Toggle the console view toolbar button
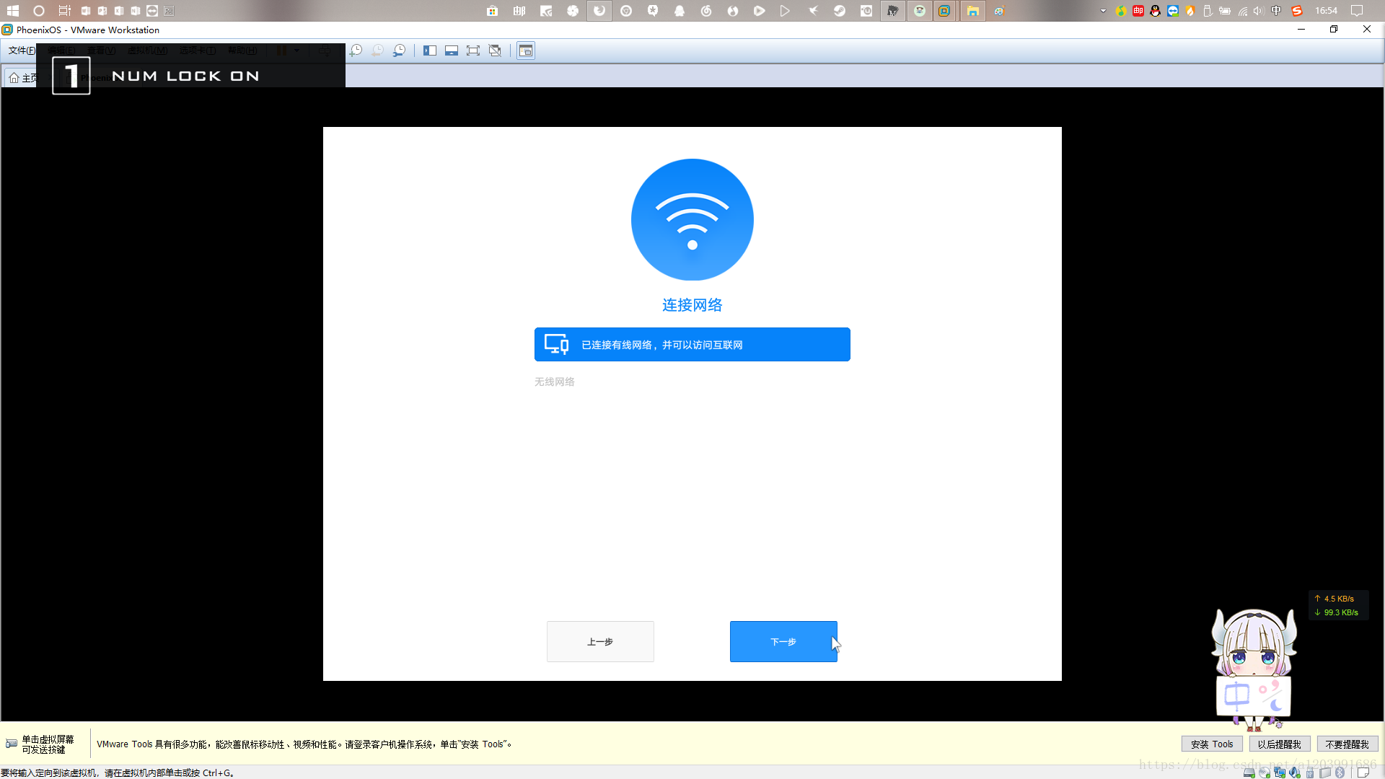Screen dimensions: 1385x779 [526, 50]
